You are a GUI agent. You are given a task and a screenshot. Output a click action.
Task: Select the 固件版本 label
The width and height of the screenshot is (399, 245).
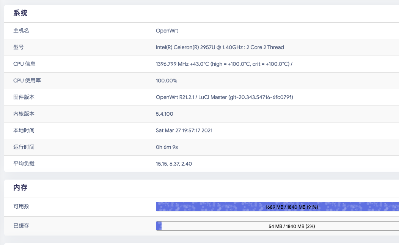click(x=24, y=98)
